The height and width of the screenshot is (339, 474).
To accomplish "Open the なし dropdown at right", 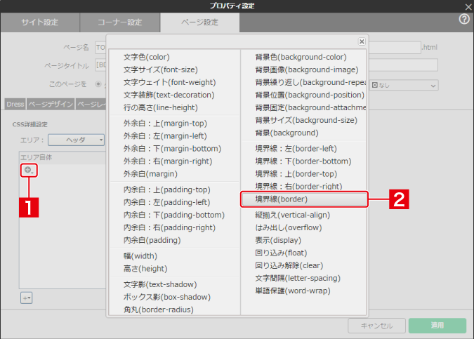I will coord(404,85).
